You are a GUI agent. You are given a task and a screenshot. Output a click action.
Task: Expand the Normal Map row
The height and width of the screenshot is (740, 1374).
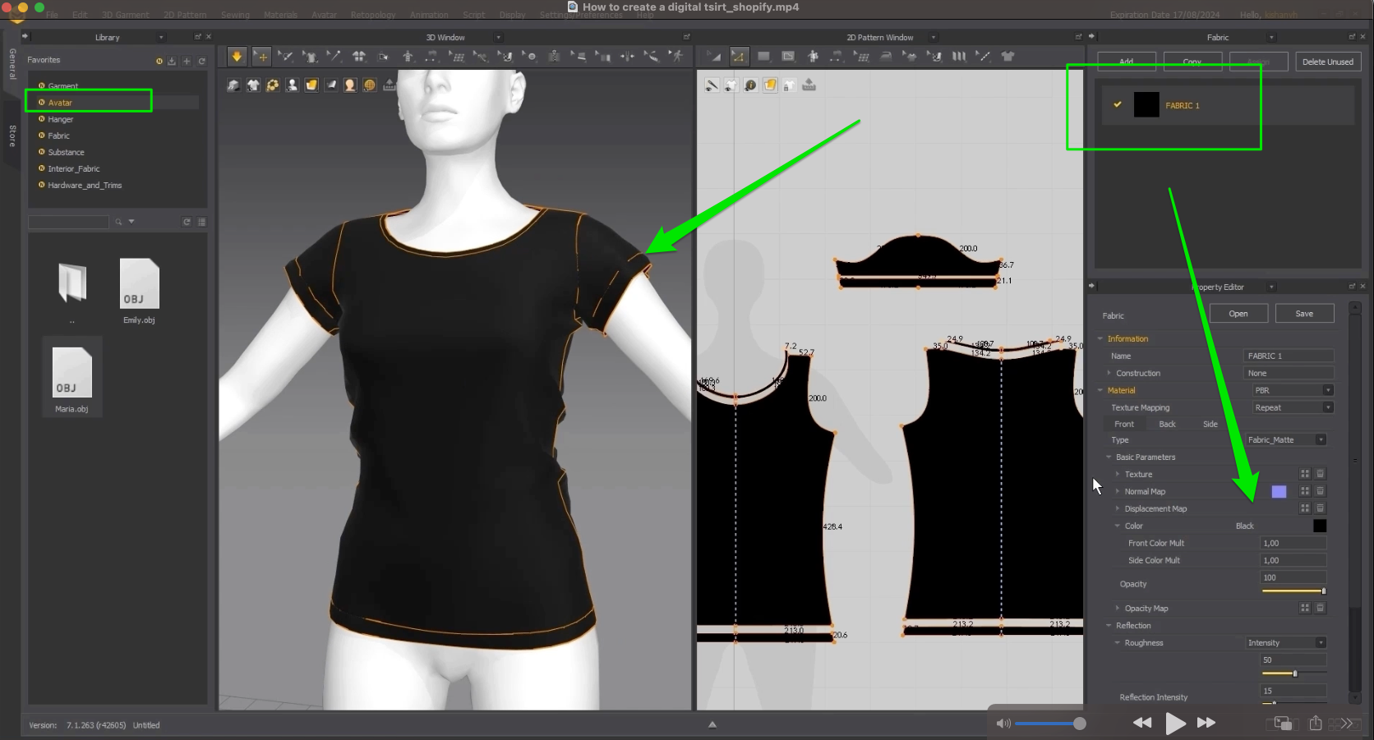1118,491
